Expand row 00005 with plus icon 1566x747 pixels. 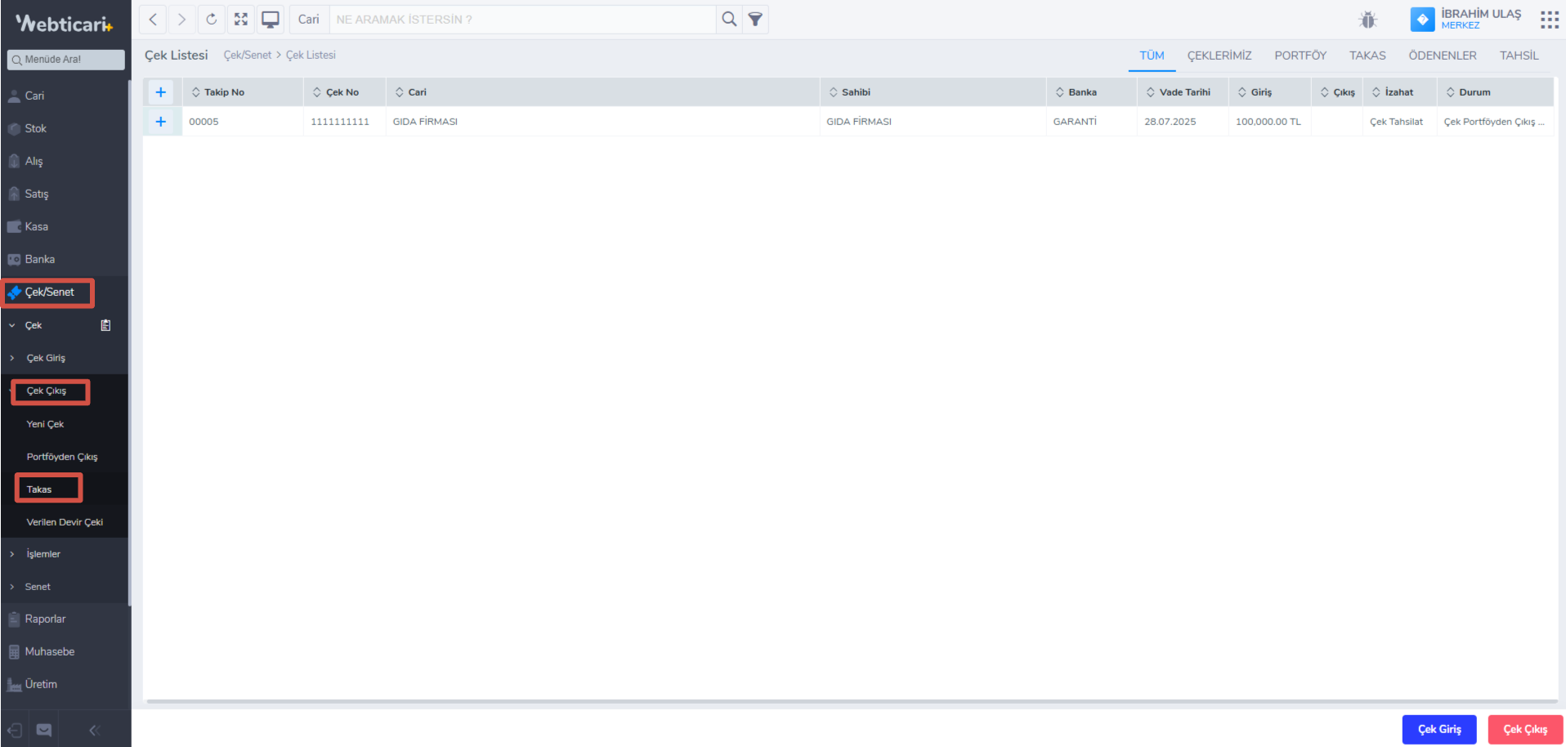click(x=161, y=122)
